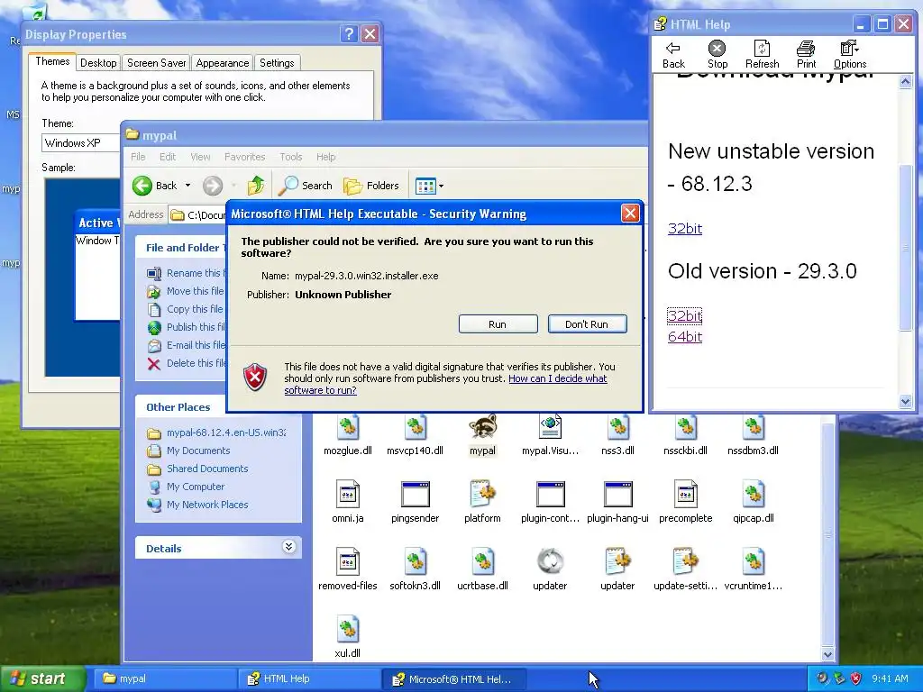The height and width of the screenshot is (692, 923).
Task: Select the nssckbi.dll file
Action: click(685, 436)
